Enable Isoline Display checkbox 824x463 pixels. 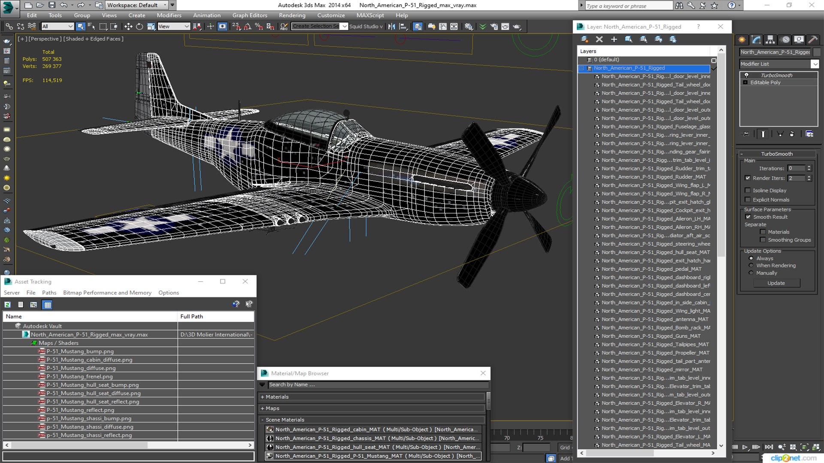click(x=748, y=190)
